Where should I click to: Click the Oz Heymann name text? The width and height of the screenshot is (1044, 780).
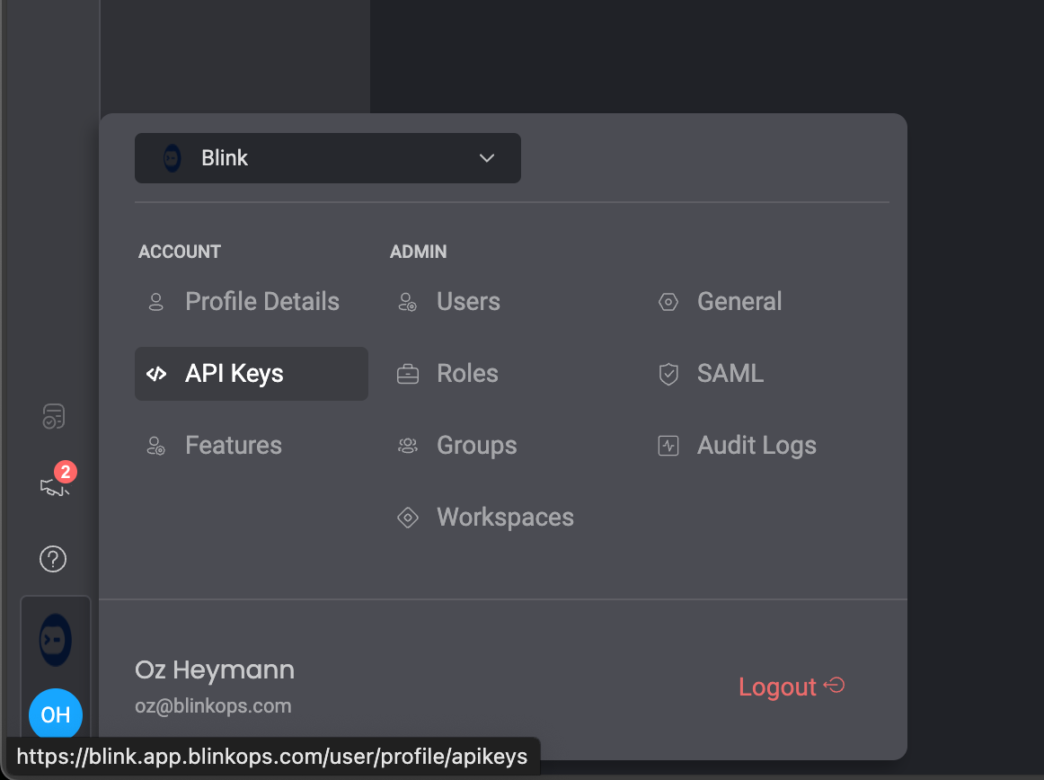coord(215,669)
